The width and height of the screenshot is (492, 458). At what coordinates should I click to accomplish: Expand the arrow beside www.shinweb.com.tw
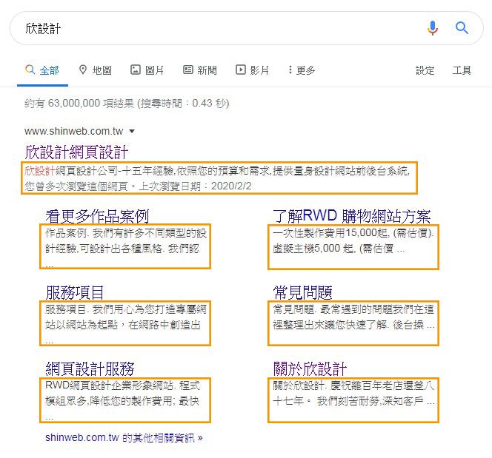tap(132, 131)
